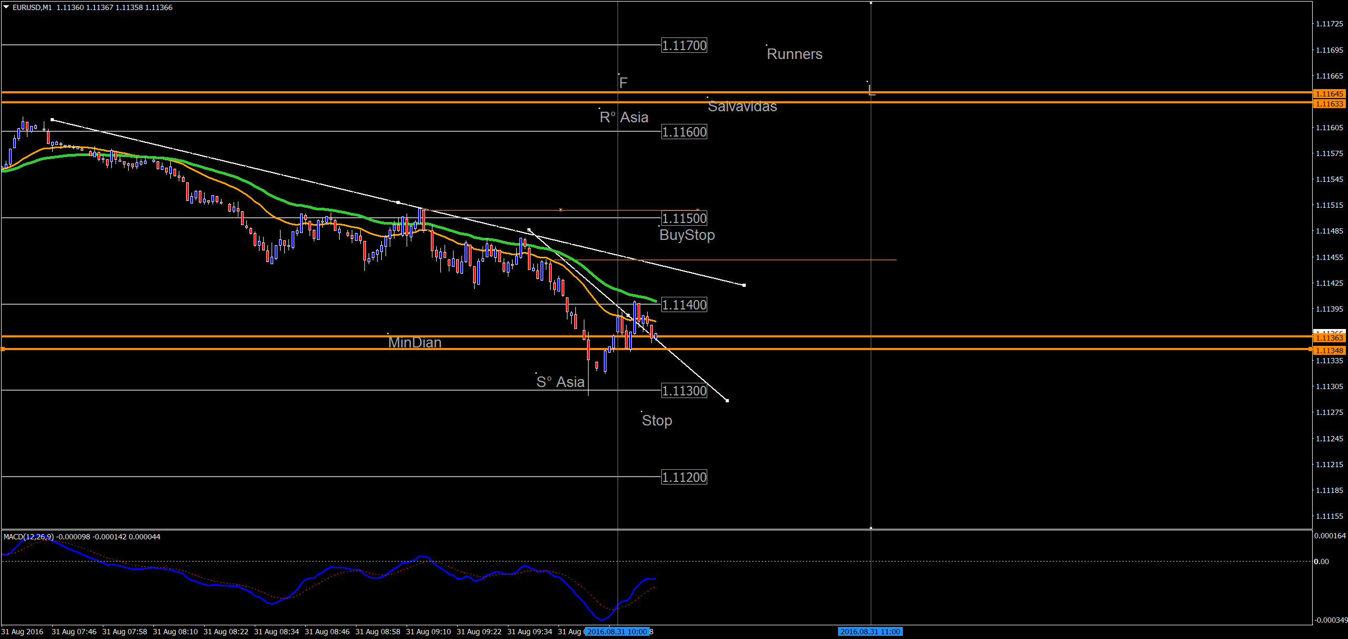Click the 2016.08.31 11:00 time marker
This screenshot has width=1348, height=639.
(x=870, y=632)
